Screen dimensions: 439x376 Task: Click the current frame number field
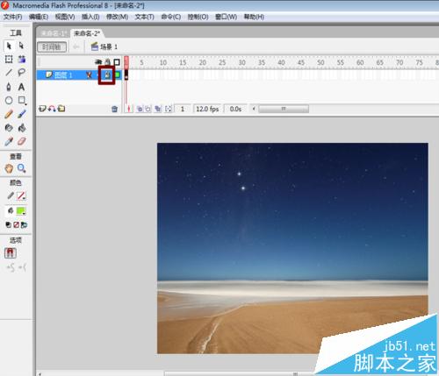(x=183, y=109)
